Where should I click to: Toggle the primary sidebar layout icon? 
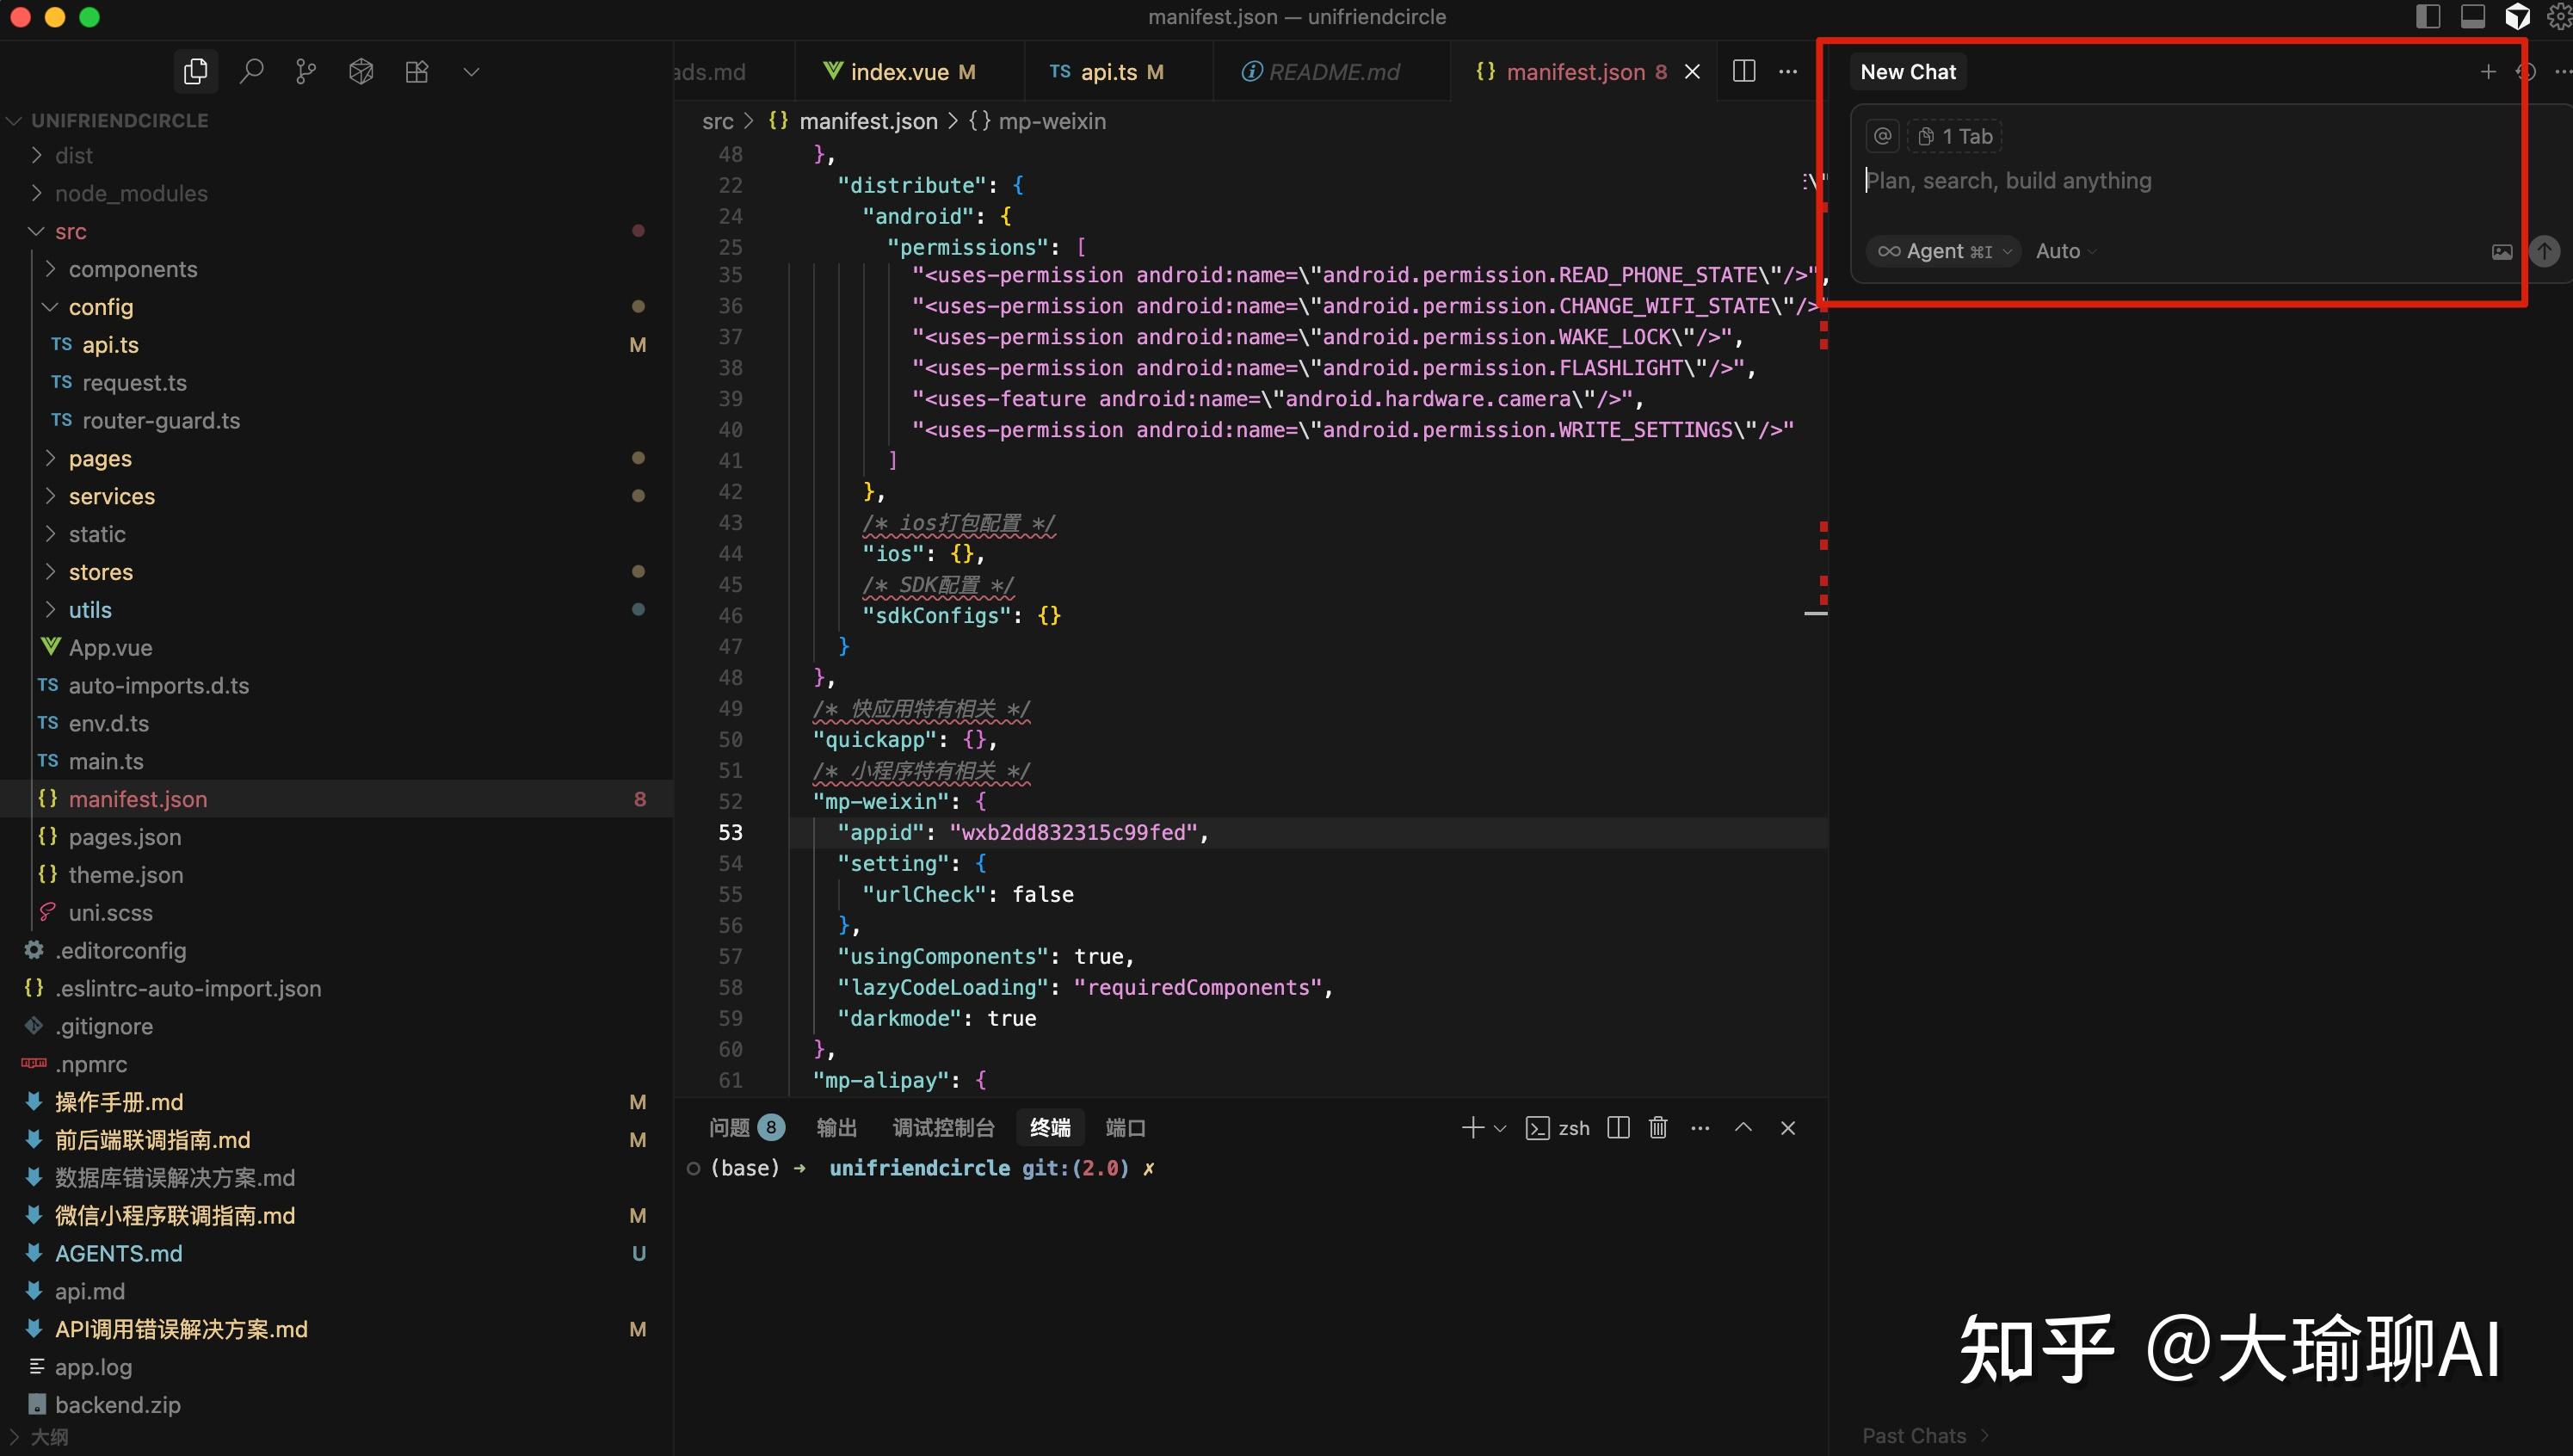[x=2428, y=17]
